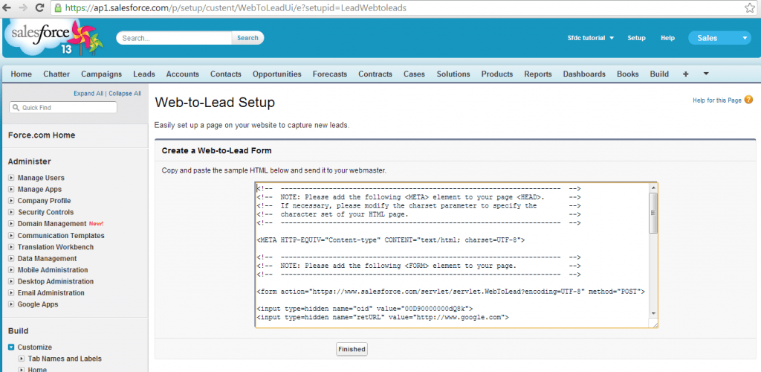Click the Expand All link
This screenshot has width=761, height=372.
tap(88, 93)
